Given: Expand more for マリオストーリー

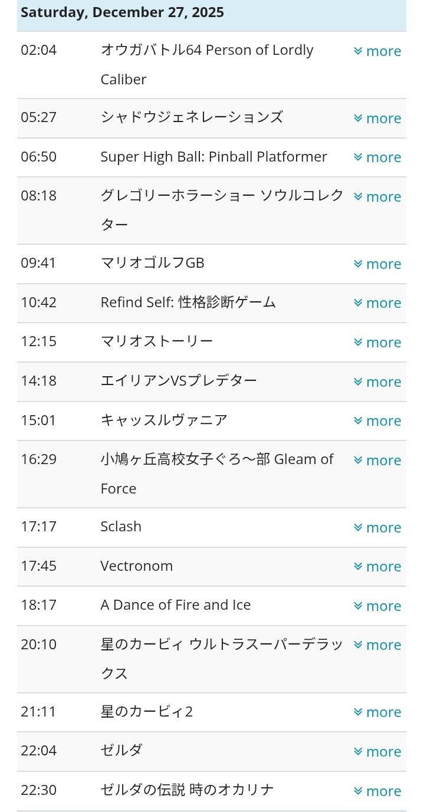Looking at the screenshot, I should (x=377, y=343).
